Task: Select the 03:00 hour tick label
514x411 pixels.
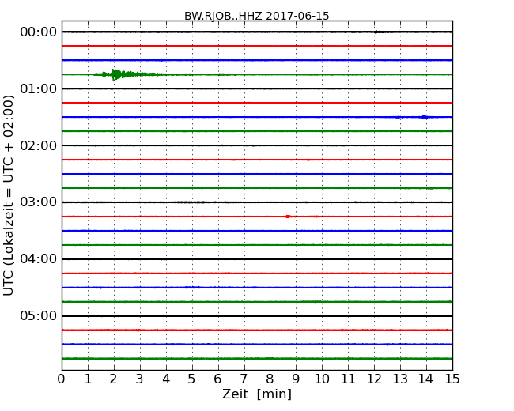Action: pos(39,202)
